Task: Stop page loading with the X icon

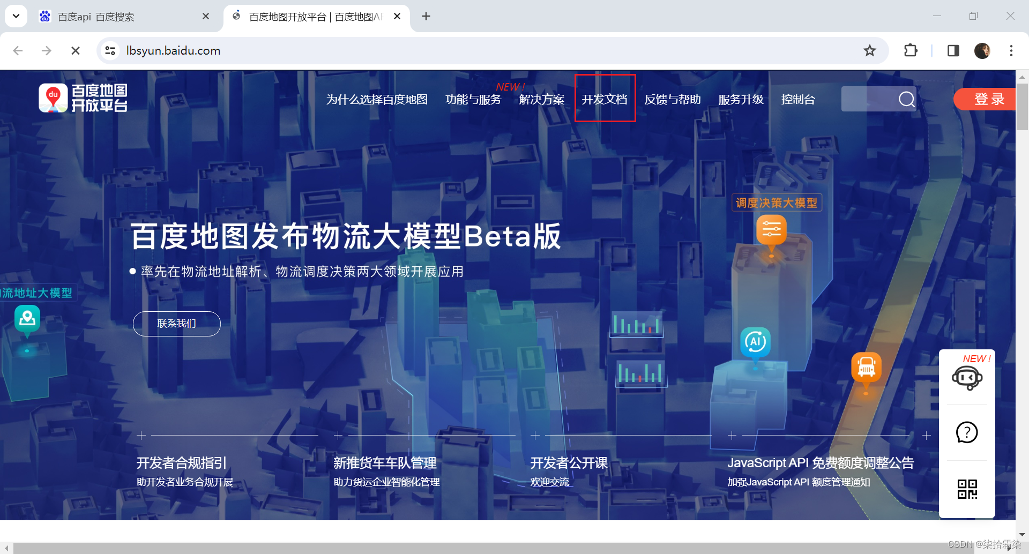Action: [x=76, y=50]
